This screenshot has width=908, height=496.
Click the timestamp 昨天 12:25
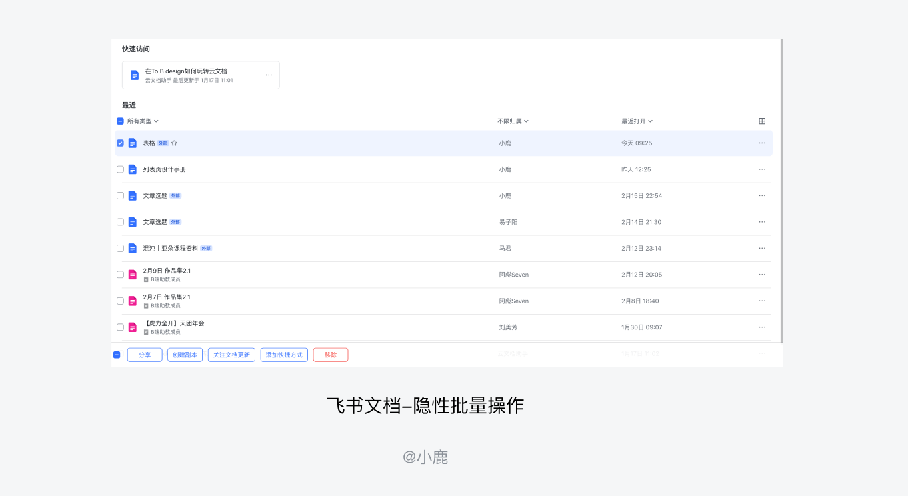click(636, 169)
